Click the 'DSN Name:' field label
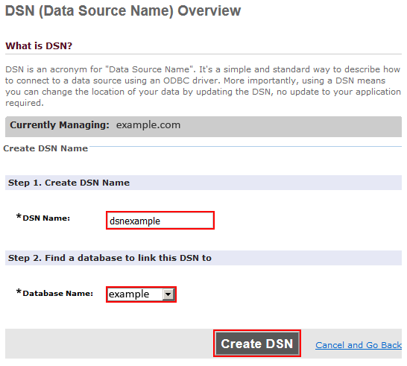407x366 pixels. click(46, 218)
